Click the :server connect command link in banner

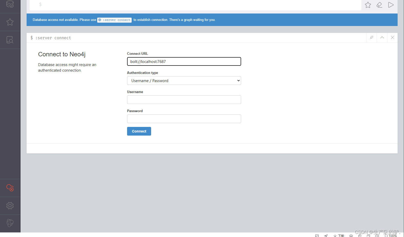pyautogui.click(x=114, y=20)
